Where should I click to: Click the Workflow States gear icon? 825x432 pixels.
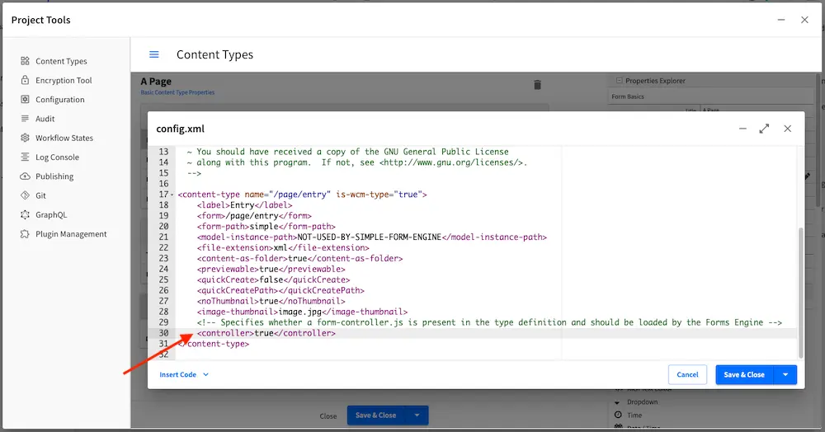pyautogui.click(x=25, y=138)
